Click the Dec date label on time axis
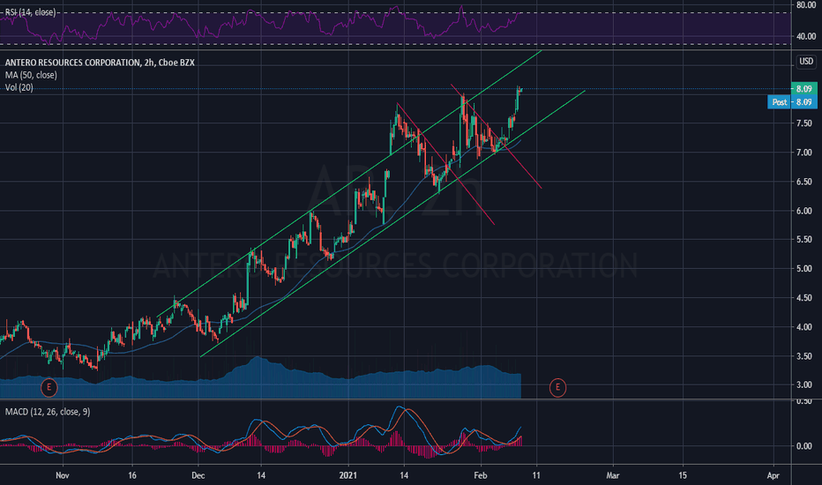 pyautogui.click(x=198, y=475)
